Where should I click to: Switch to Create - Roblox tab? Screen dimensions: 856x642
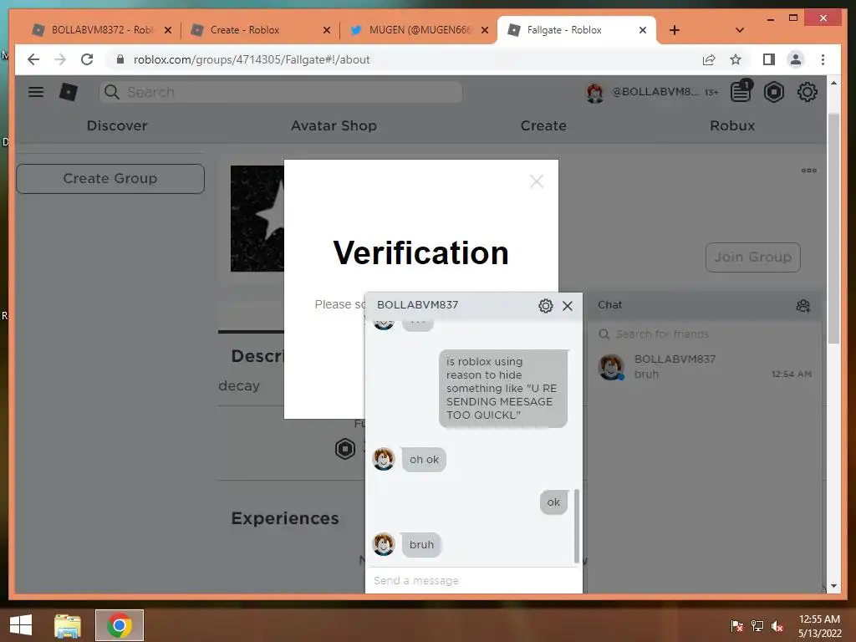coord(246,30)
